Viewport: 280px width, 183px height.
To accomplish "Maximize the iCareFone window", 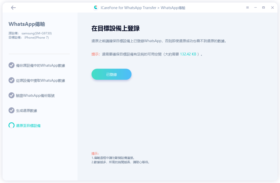I will (x=264, y=8).
